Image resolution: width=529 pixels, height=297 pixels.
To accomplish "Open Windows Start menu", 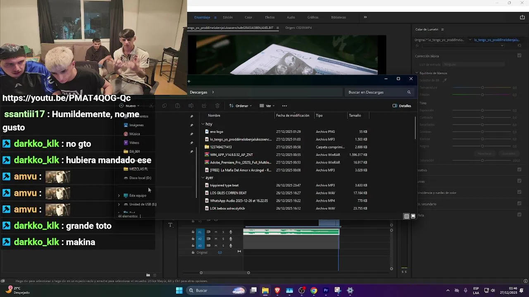I will pyautogui.click(x=179, y=290).
